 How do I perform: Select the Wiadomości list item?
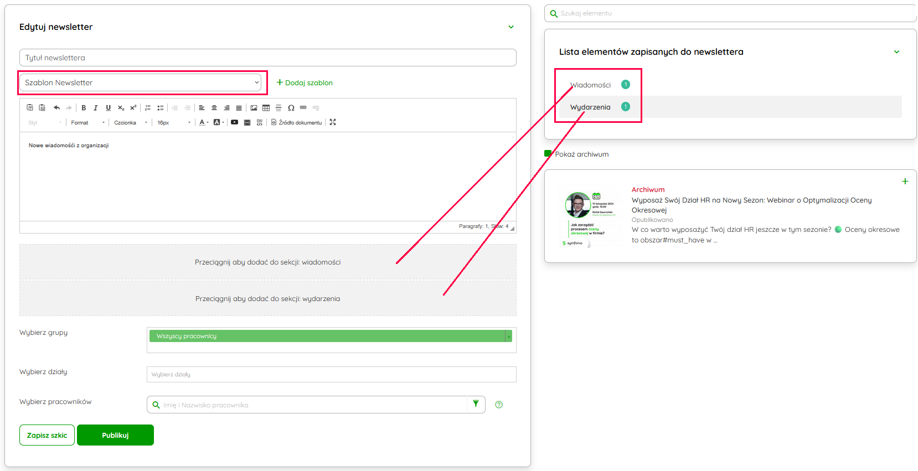(590, 85)
